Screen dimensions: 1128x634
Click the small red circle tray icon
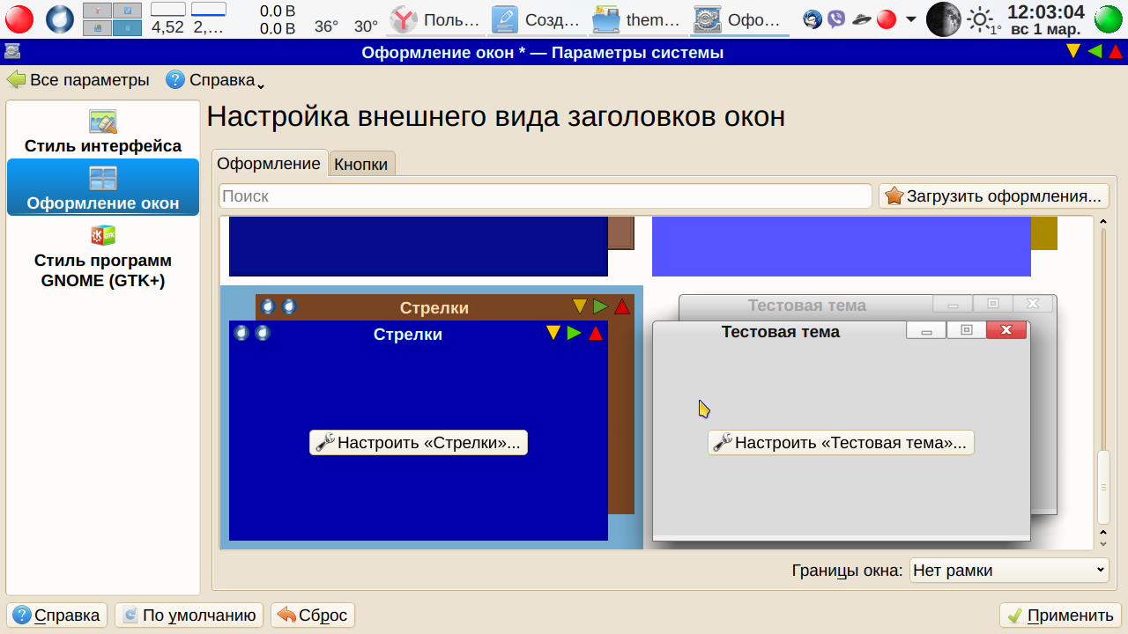[x=887, y=18]
